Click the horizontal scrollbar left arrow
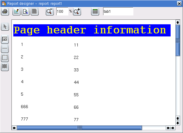This screenshot has width=183, height=133. [x=14, y=128]
